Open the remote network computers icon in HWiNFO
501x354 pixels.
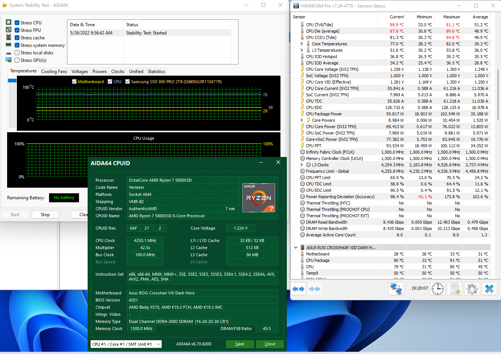coord(396,289)
